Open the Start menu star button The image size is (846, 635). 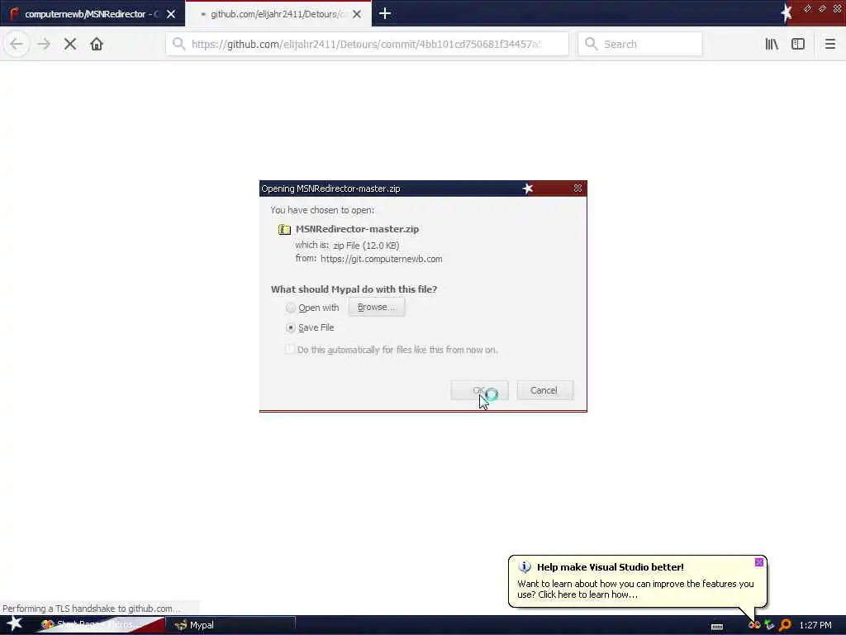tap(15, 623)
